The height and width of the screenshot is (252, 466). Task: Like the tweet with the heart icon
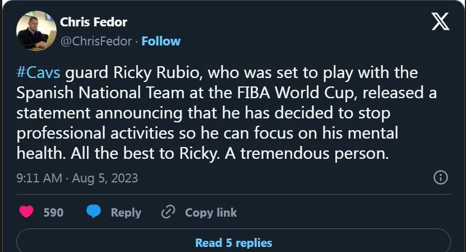[26, 212]
